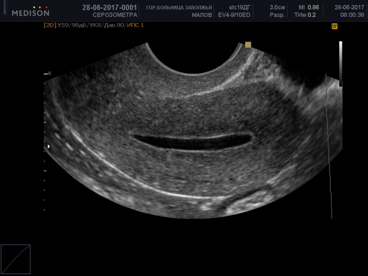
Task: Click the gamma curve thumbnail
Action: pyautogui.click(x=16, y=259)
